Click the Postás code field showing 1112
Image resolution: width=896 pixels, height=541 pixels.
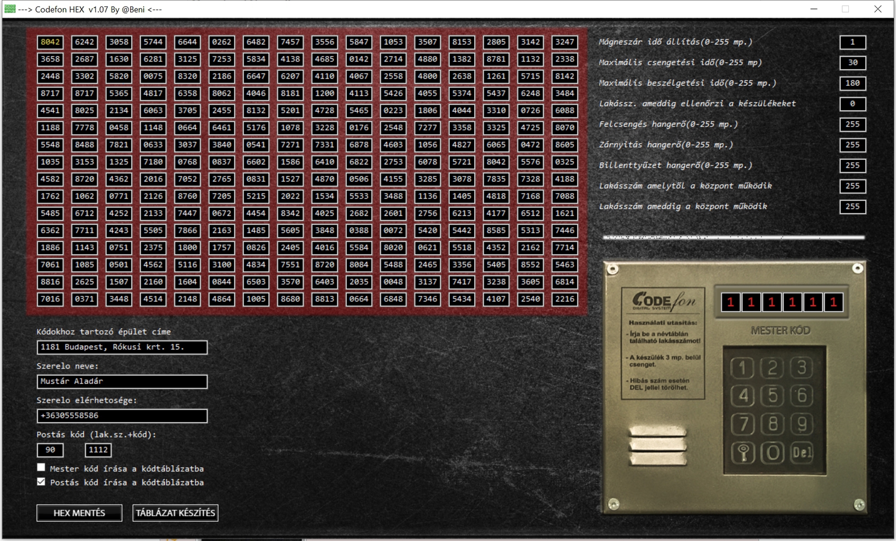[x=98, y=450]
